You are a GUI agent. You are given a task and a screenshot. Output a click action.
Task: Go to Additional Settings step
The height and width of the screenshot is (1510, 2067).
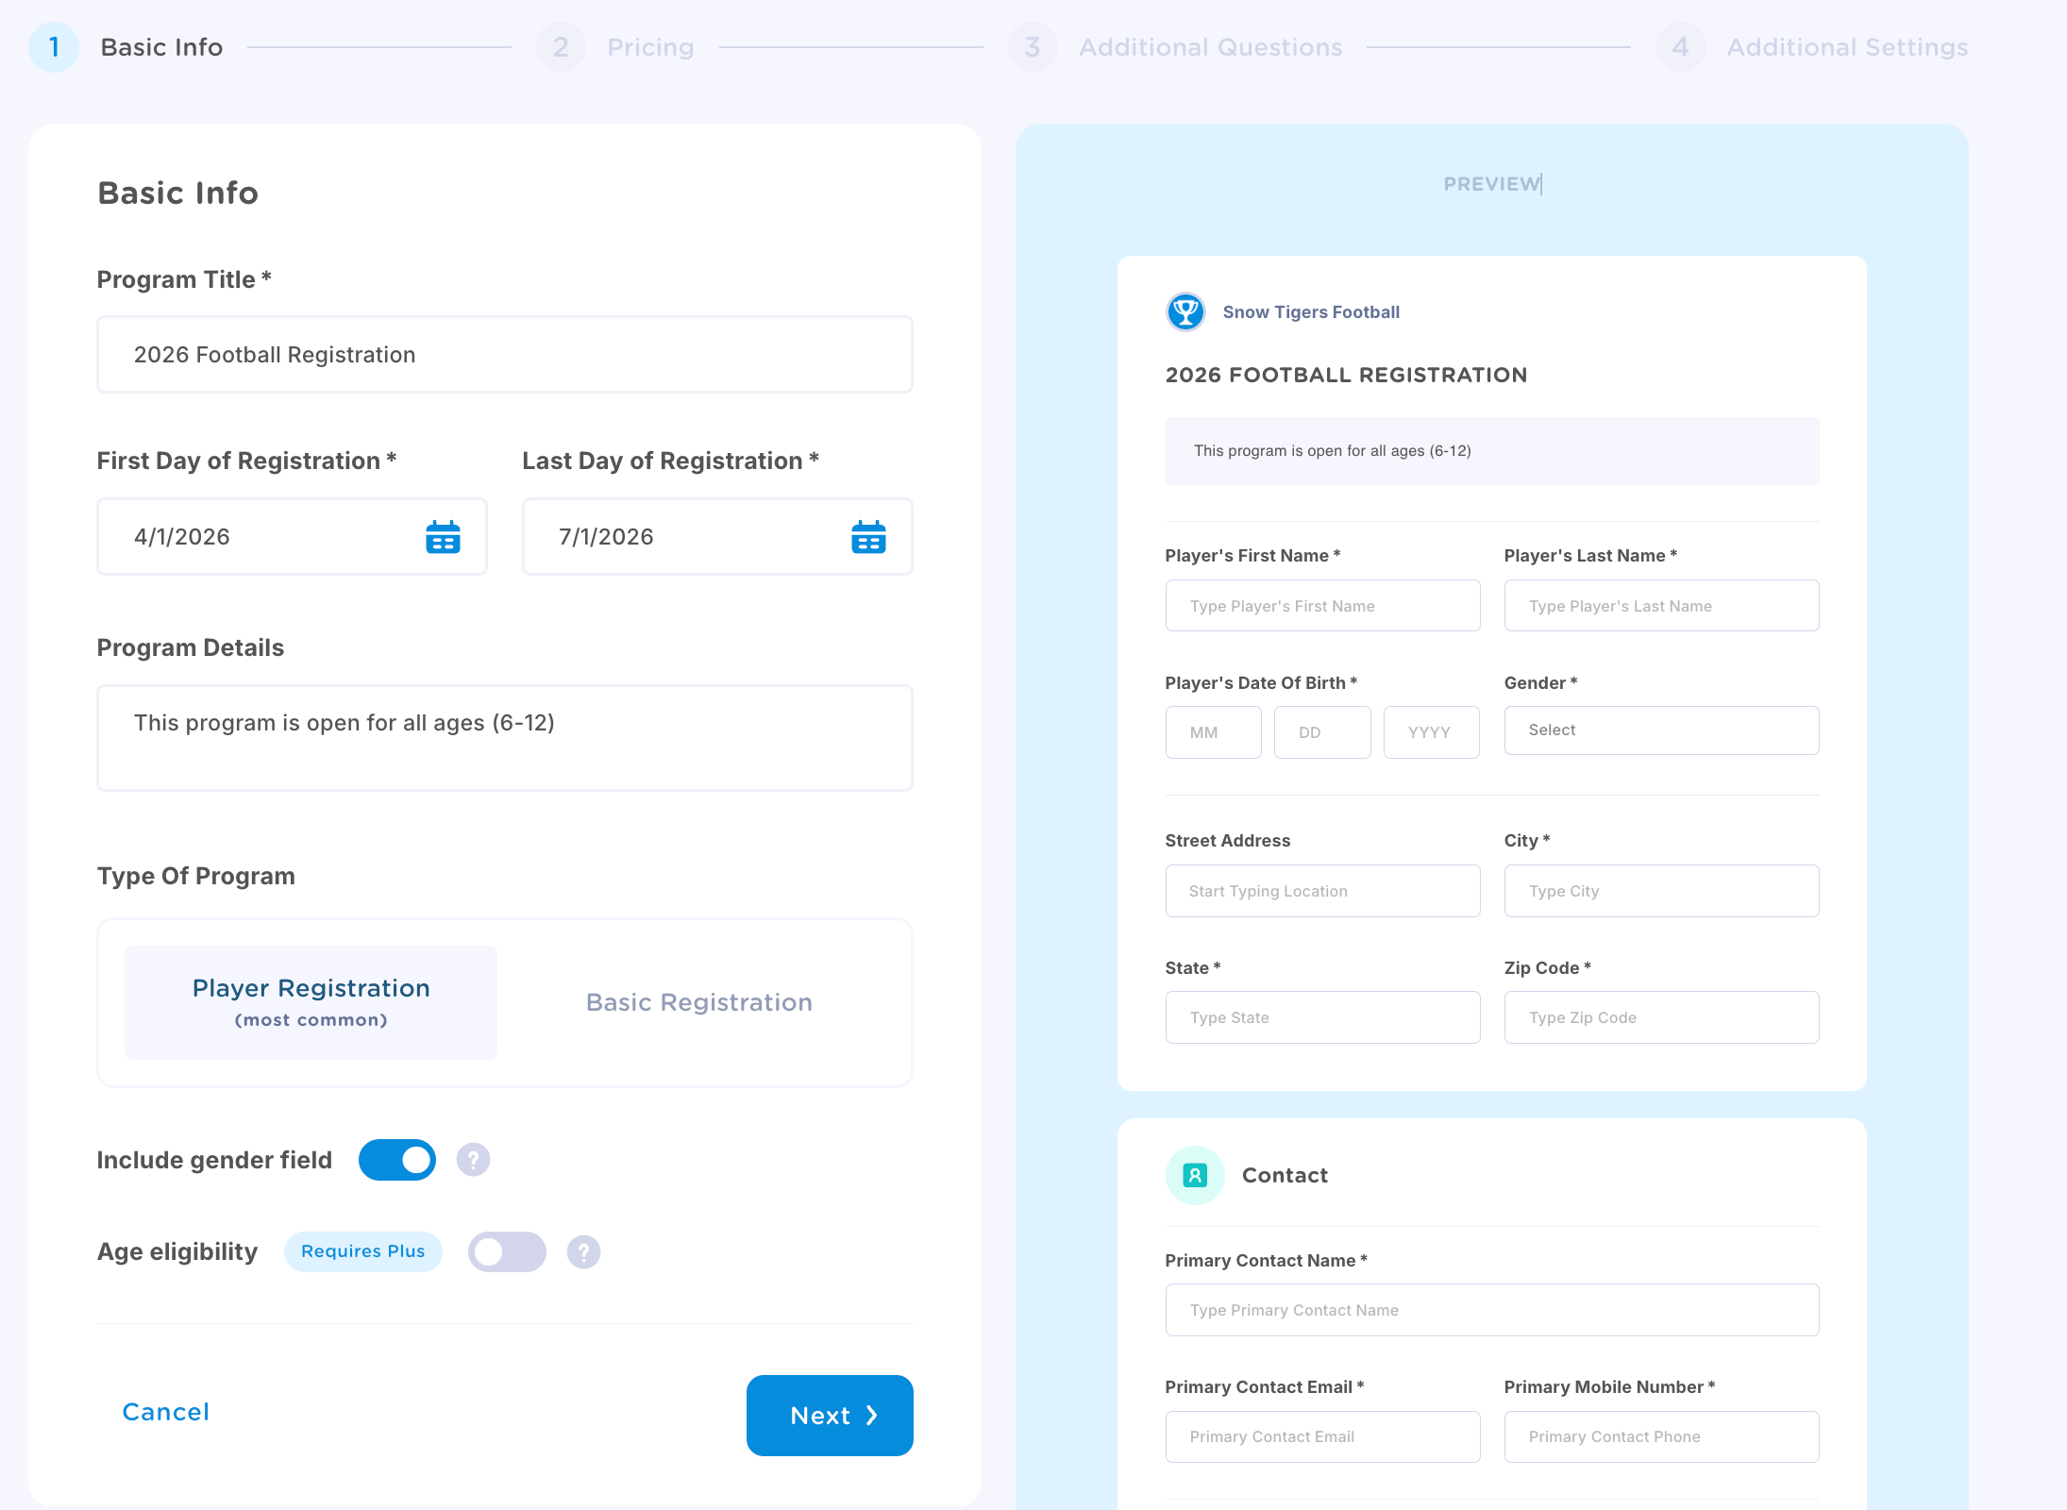coord(1846,47)
